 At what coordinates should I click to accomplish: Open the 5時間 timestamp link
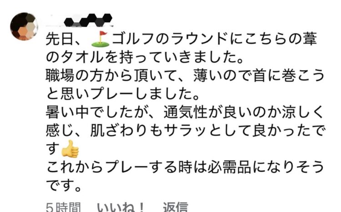(63, 207)
